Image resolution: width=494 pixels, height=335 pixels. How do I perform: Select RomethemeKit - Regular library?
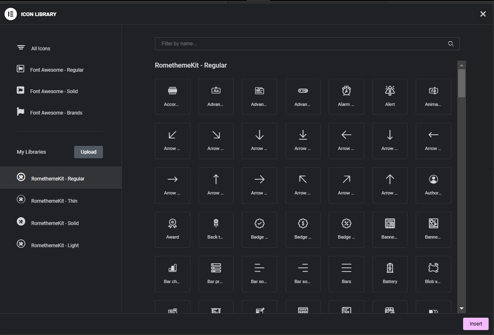pos(61,178)
